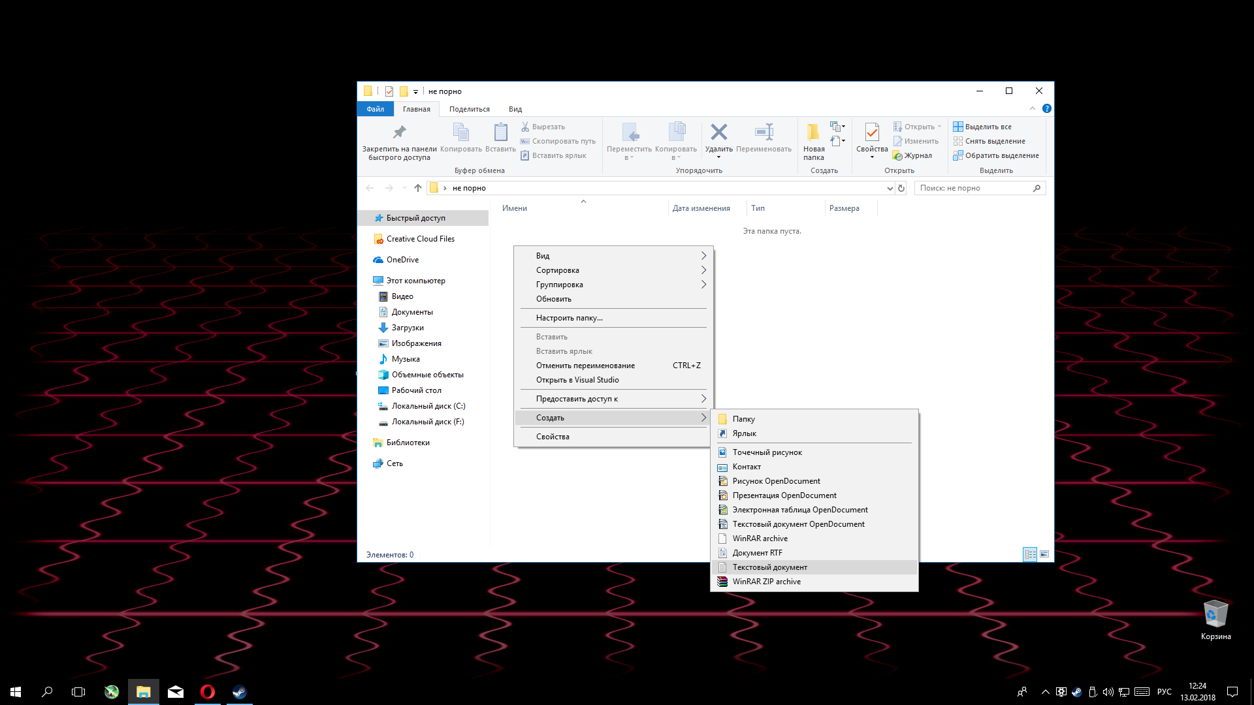The height and width of the screenshot is (705, 1254).
Task: Create a new Ярлык shortcut
Action: click(814, 433)
